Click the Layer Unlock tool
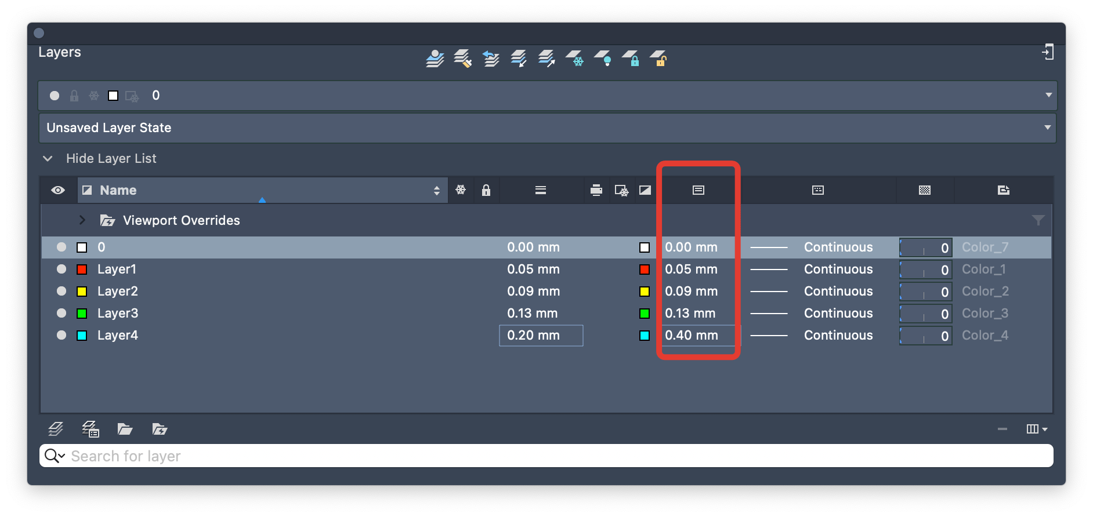The image size is (1093, 517). 658,59
